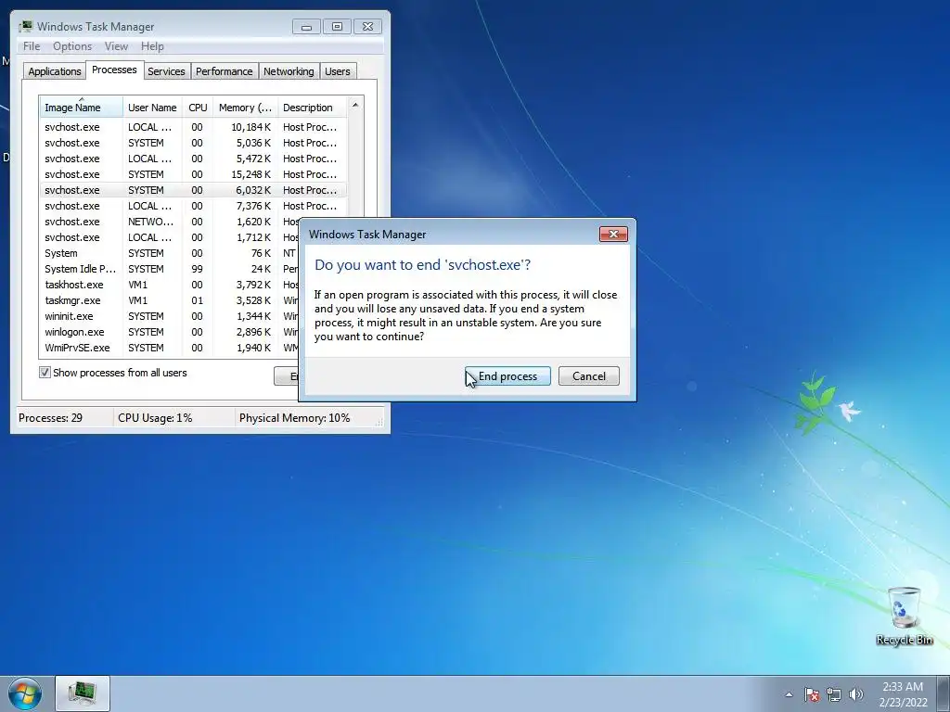Show hidden tray icons arrow

coord(789,694)
